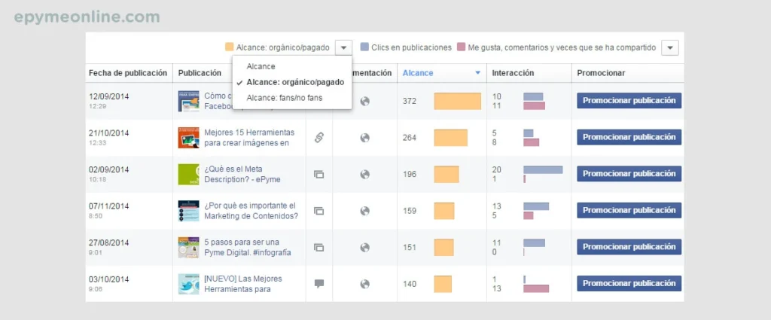The width and height of the screenshot is (771, 320).
Task: Click album type icon on 27/08/2014 row
Action: point(318,248)
